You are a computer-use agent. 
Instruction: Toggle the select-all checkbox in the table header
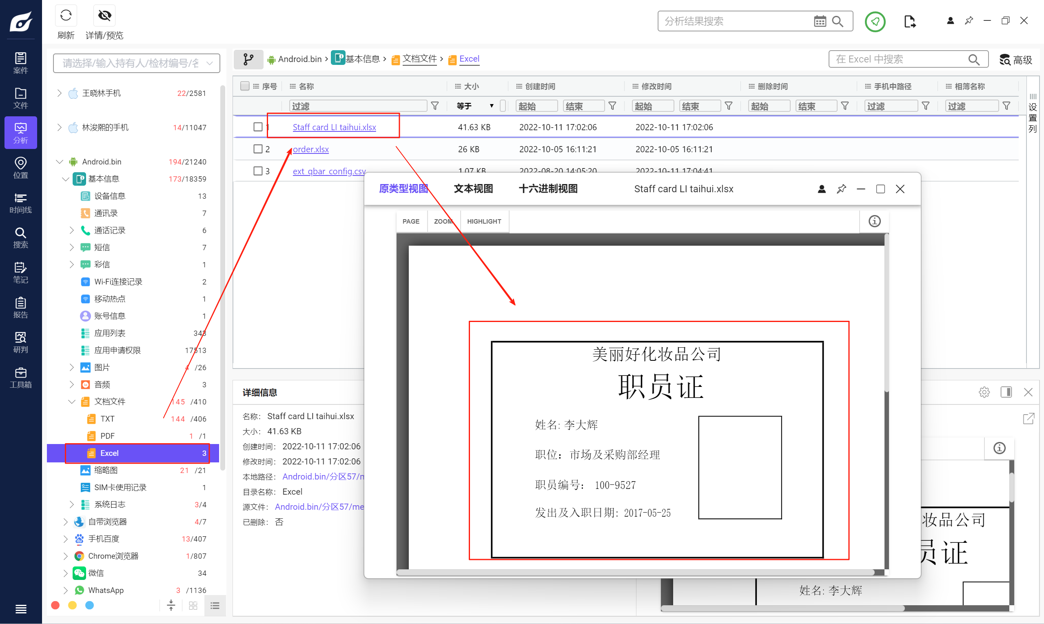pos(245,86)
